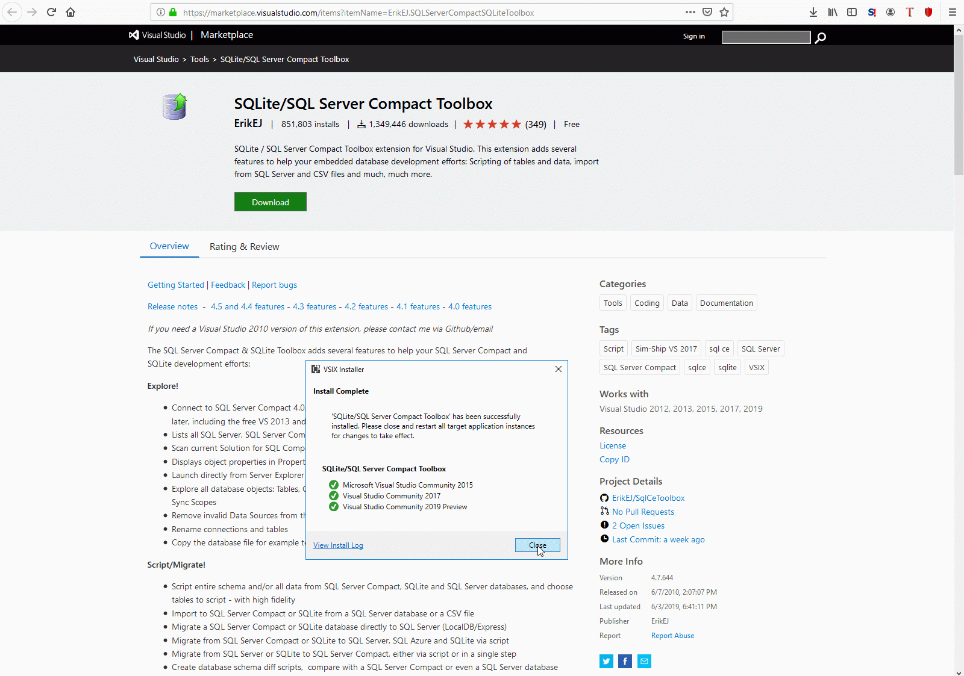The height and width of the screenshot is (676, 964).
Task: Select the SQL Server Compact tag
Action: (640, 367)
